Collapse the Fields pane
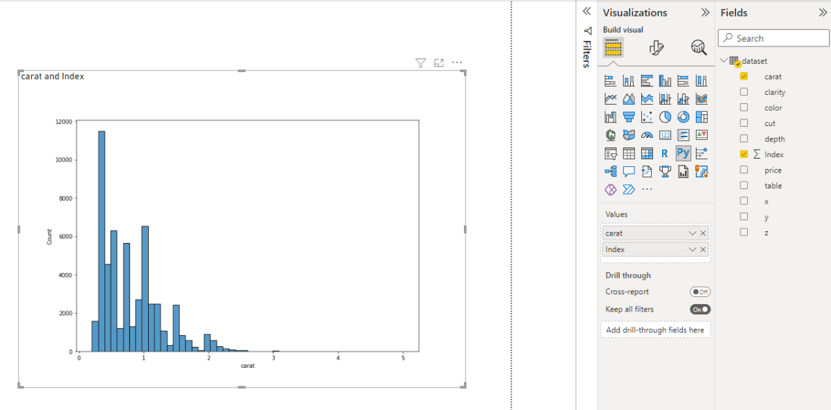Screen dimensions: 831x410 (823, 12)
